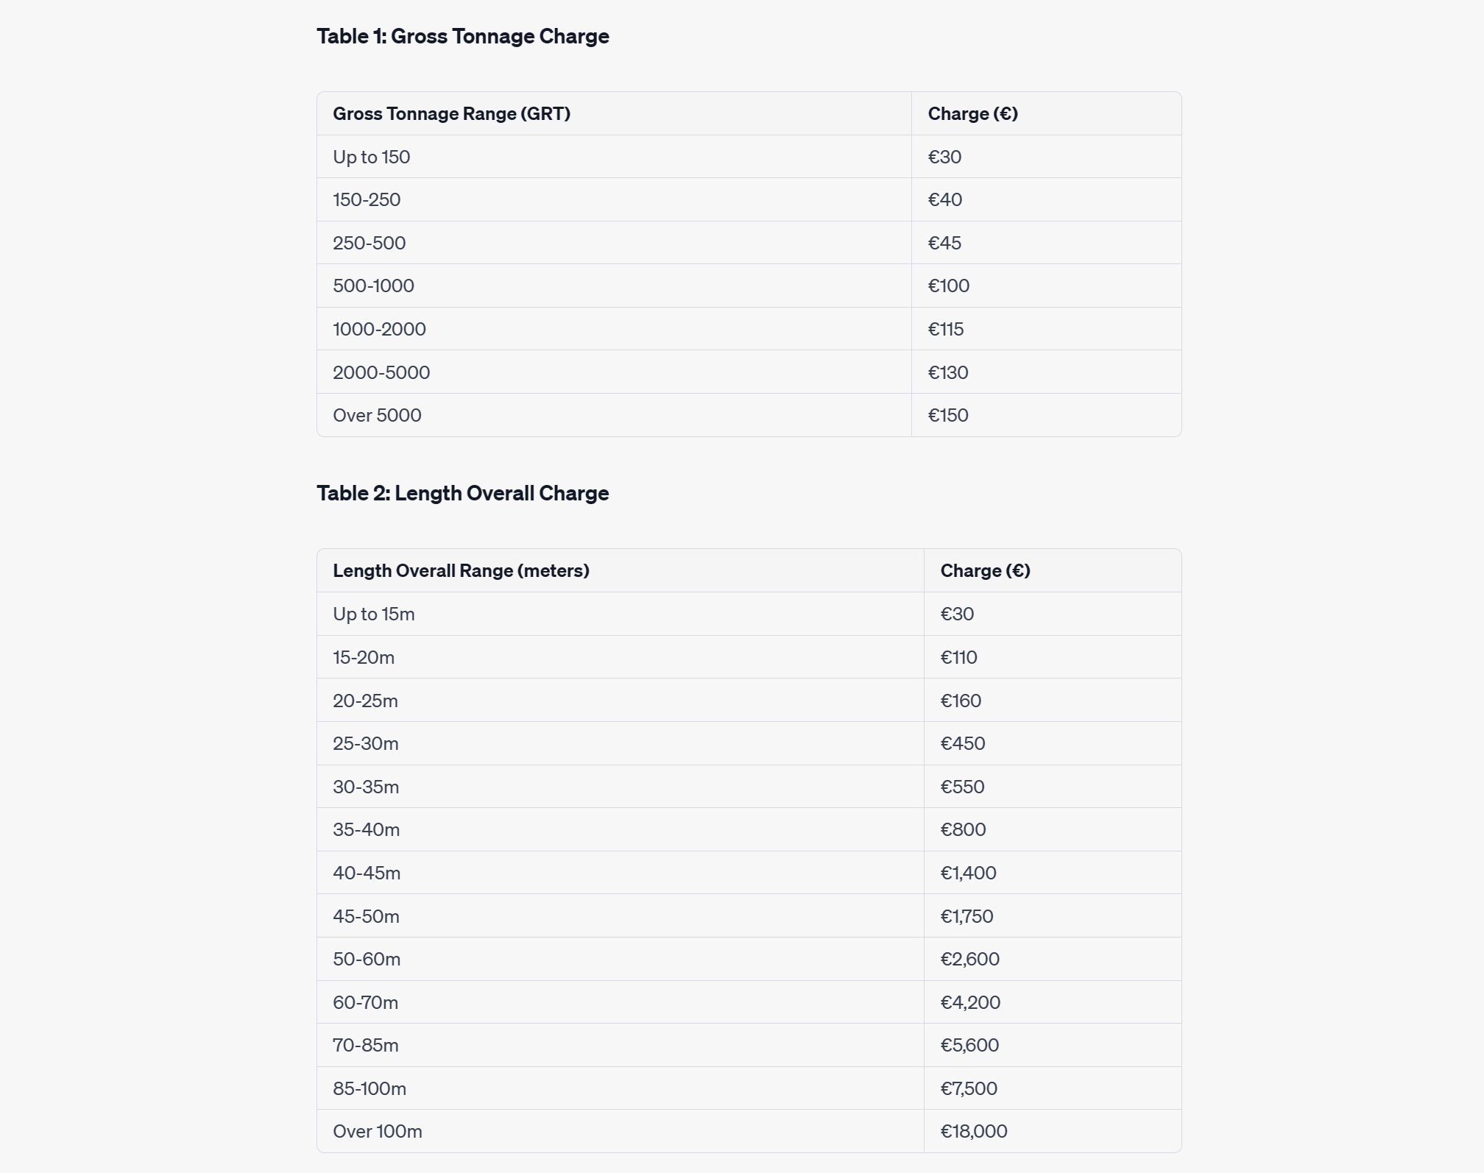Select the €45 charge cell
The height and width of the screenshot is (1173, 1484).
[x=1046, y=243]
